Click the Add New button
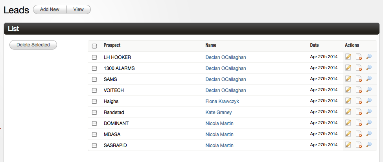The height and width of the screenshot is (162, 383). [50, 9]
